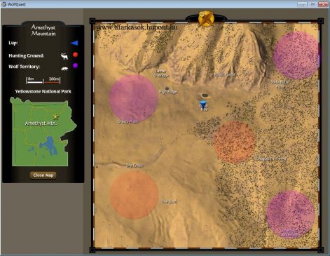330x256 pixels.
Task: Click the Lup legend label
Action: 13,43
